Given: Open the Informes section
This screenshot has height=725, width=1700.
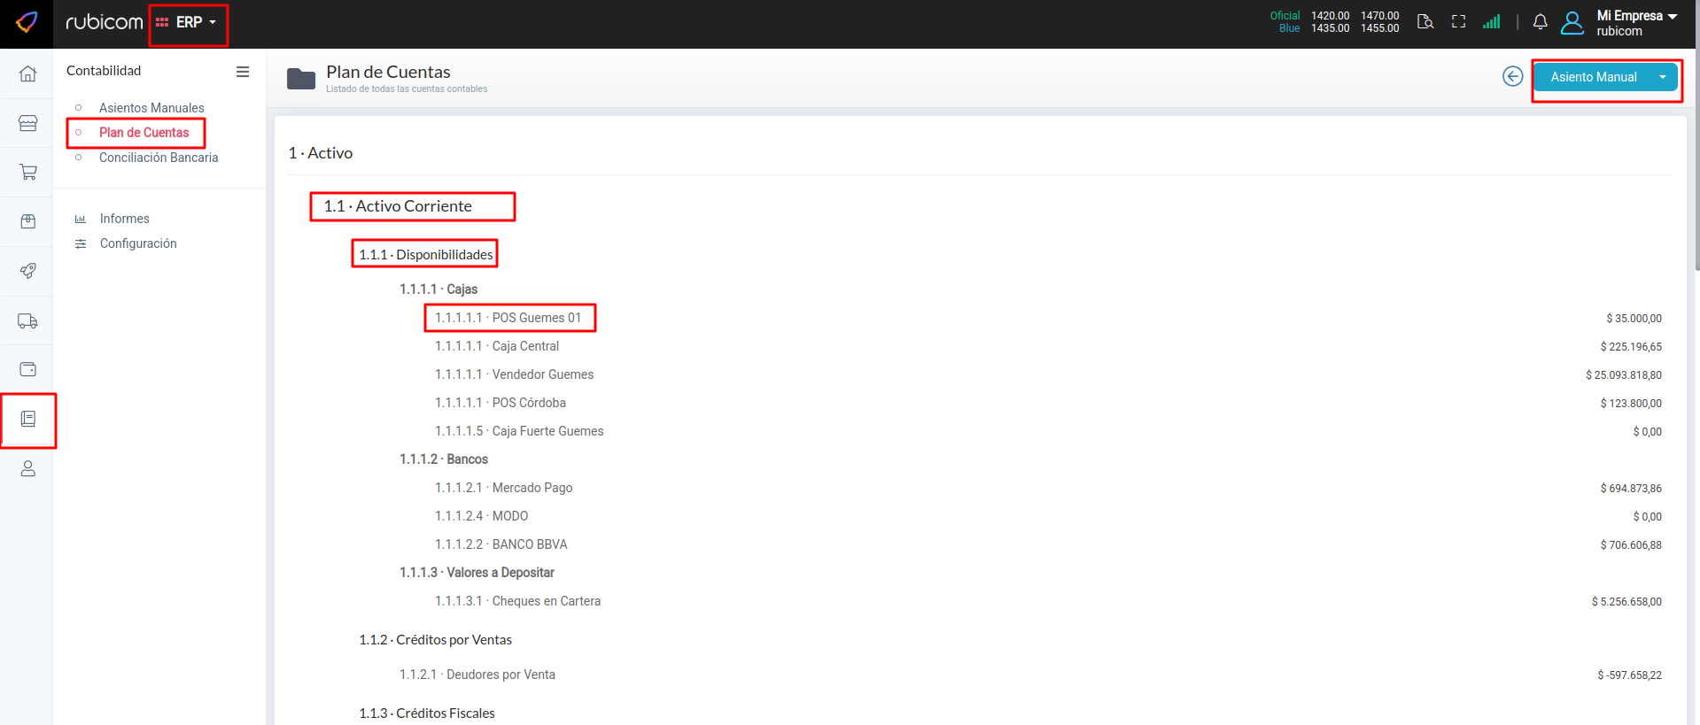Looking at the screenshot, I should click(124, 219).
